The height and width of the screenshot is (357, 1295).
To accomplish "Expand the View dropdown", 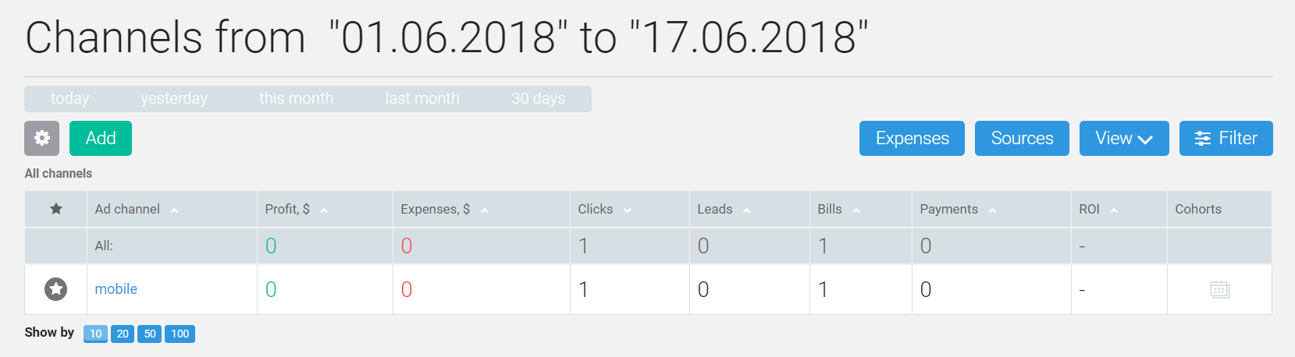I will click(1124, 138).
